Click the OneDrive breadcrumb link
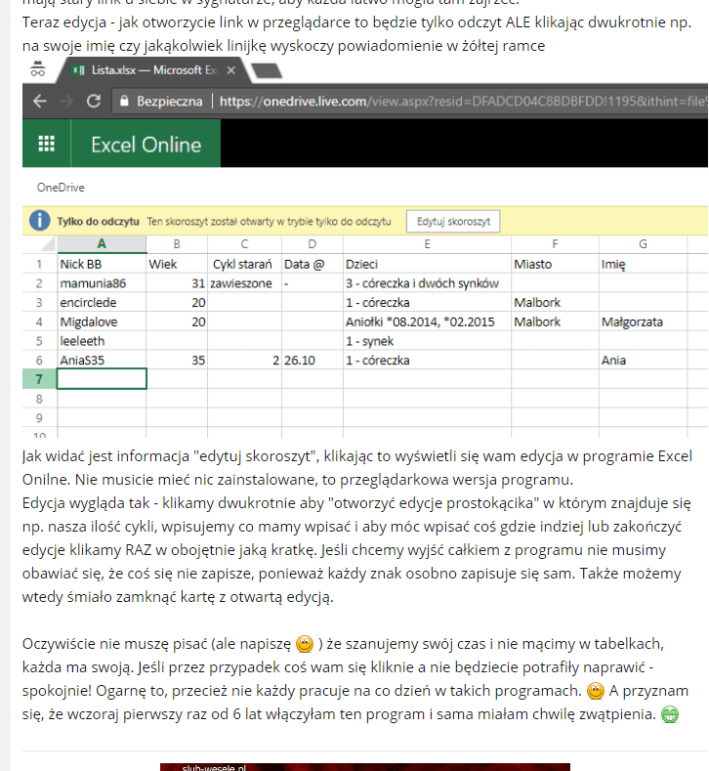Image resolution: width=709 pixels, height=771 pixels. pos(61,188)
